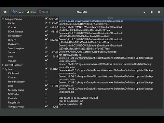The image size is (164, 123).
Task: Maximize the BleachBit window
Action: tap(152, 12)
